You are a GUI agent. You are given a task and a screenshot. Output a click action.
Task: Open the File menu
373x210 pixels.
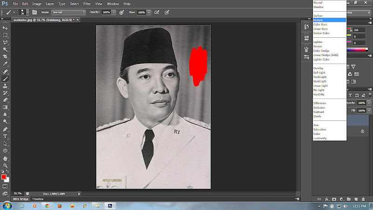point(15,4)
